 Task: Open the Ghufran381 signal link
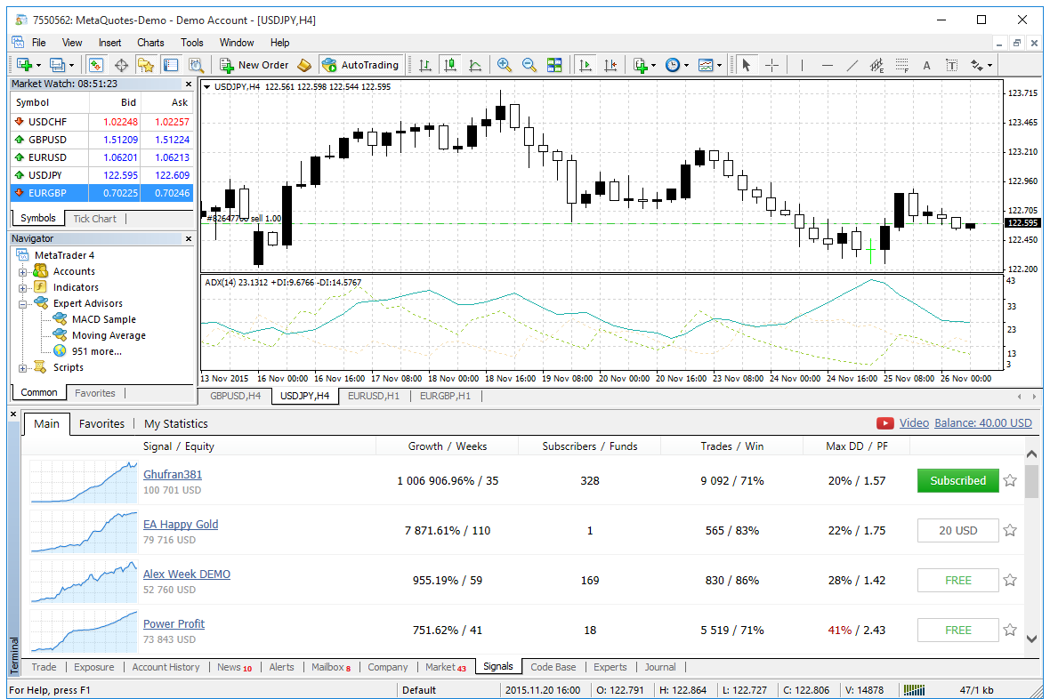coord(172,474)
